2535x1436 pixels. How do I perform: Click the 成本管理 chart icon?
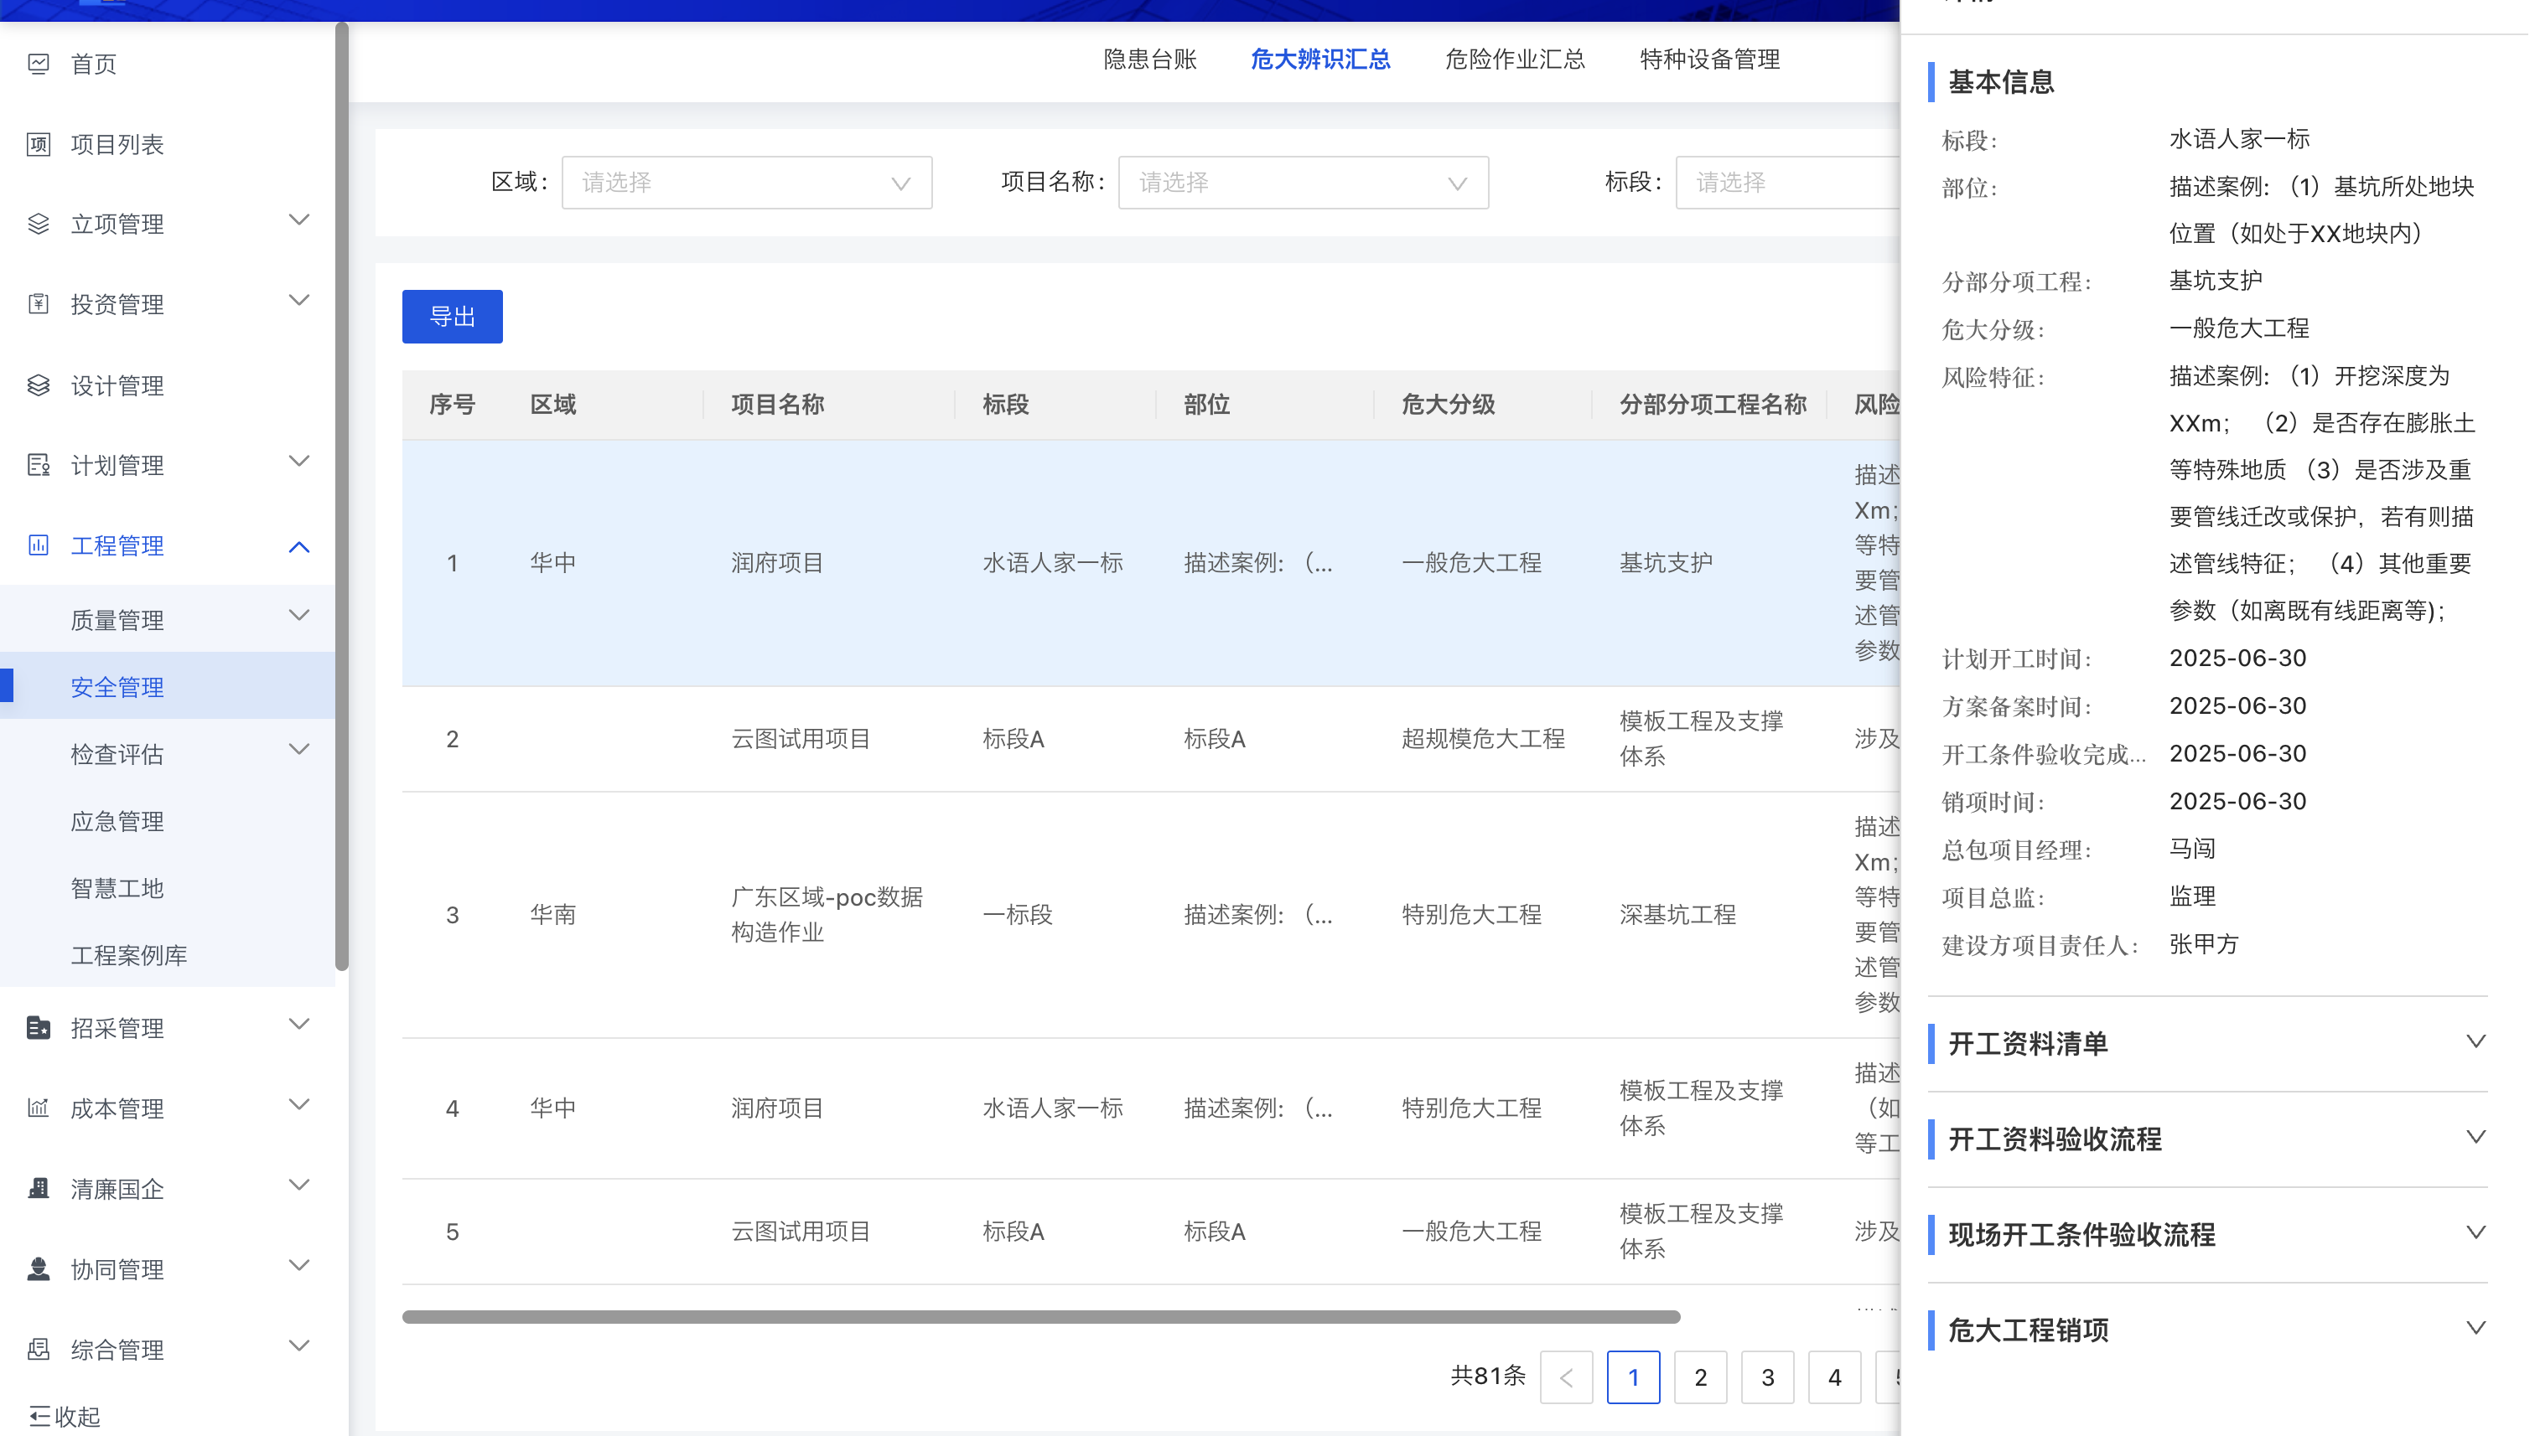[x=39, y=1108]
